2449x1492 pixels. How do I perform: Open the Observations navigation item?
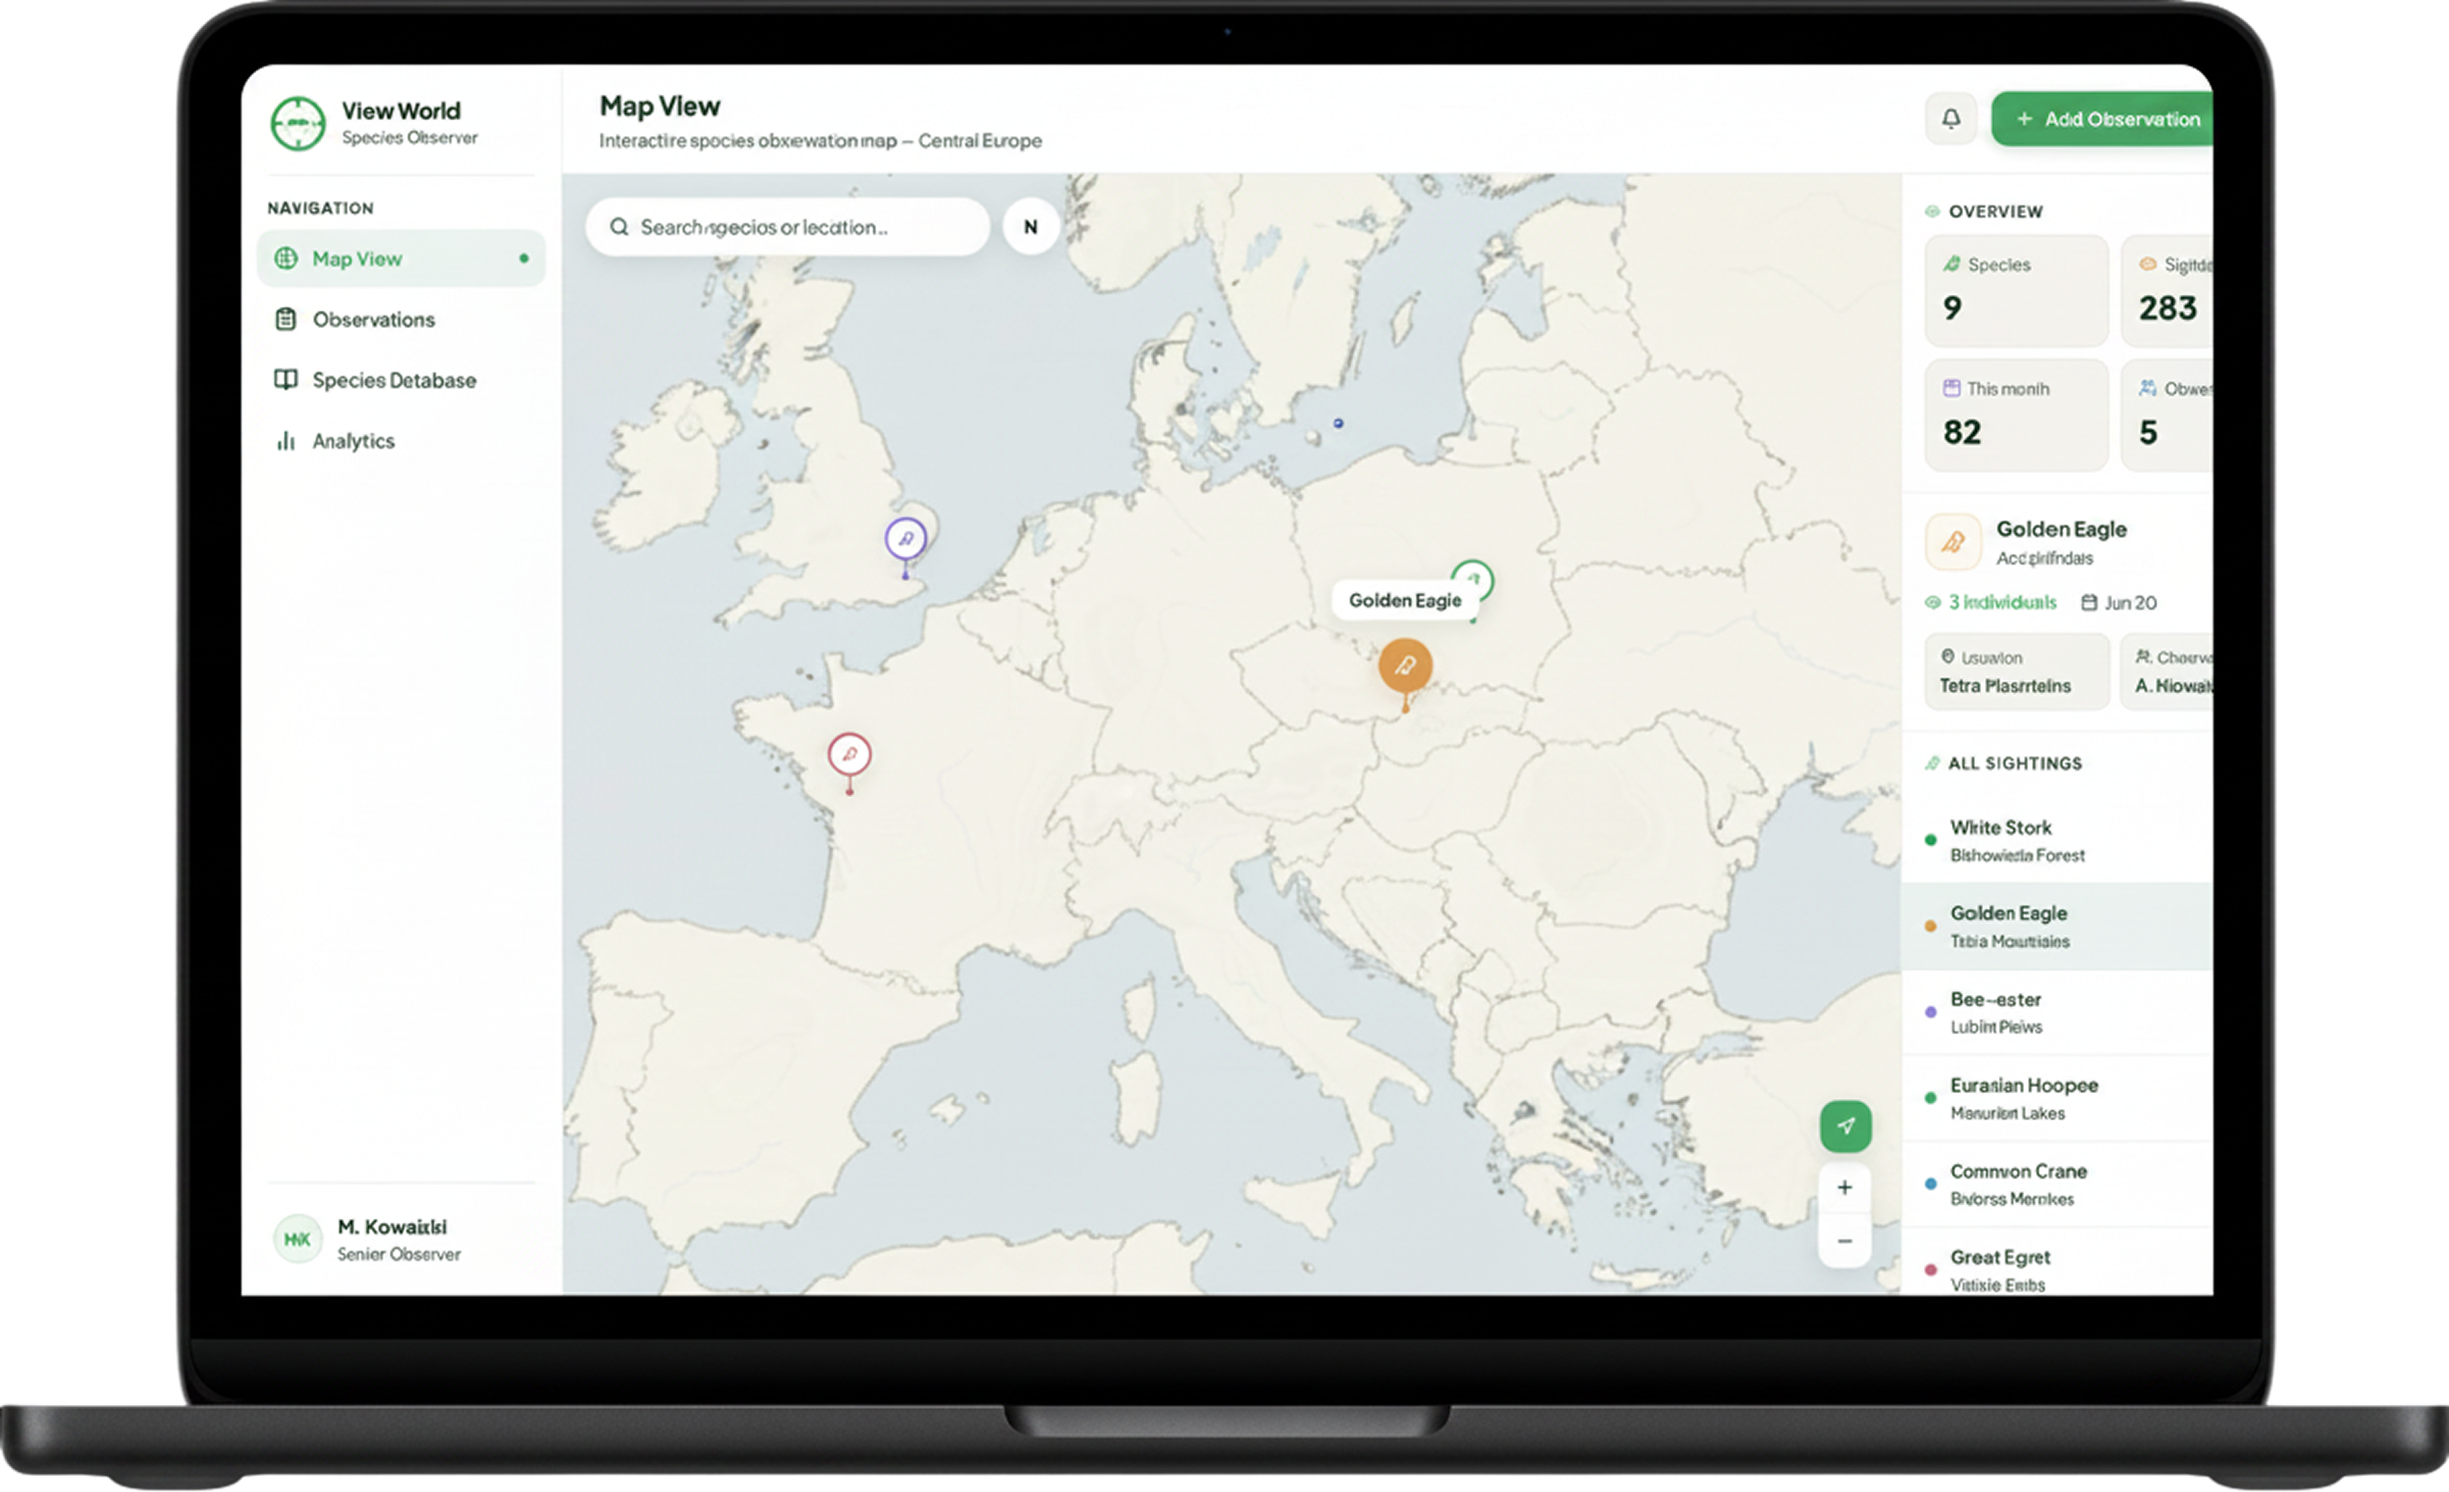pos(401,319)
